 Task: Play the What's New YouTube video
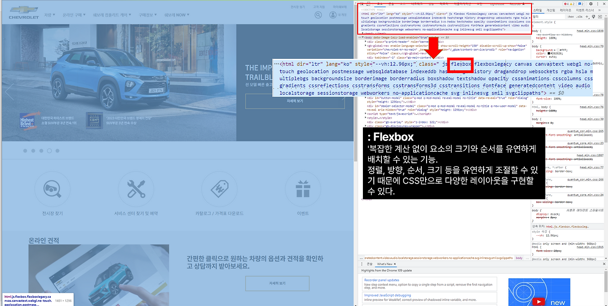click(539, 302)
